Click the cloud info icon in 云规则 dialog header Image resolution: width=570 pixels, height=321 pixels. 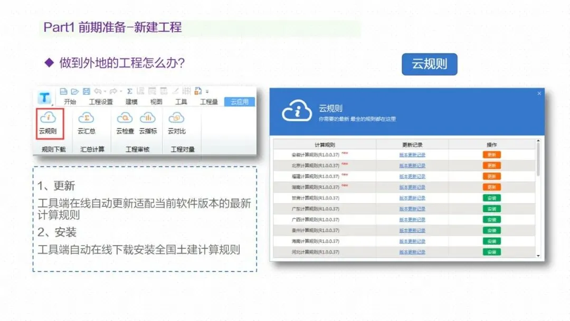297,110
